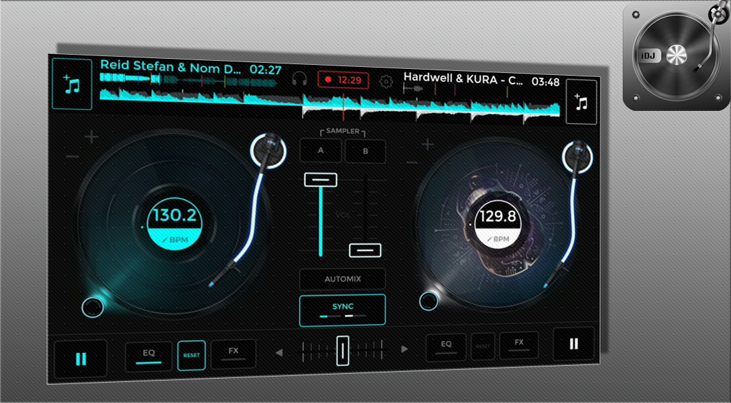Click the red playhead on the main waveform
The width and height of the screenshot is (731, 403).
[x=344, y=106]
